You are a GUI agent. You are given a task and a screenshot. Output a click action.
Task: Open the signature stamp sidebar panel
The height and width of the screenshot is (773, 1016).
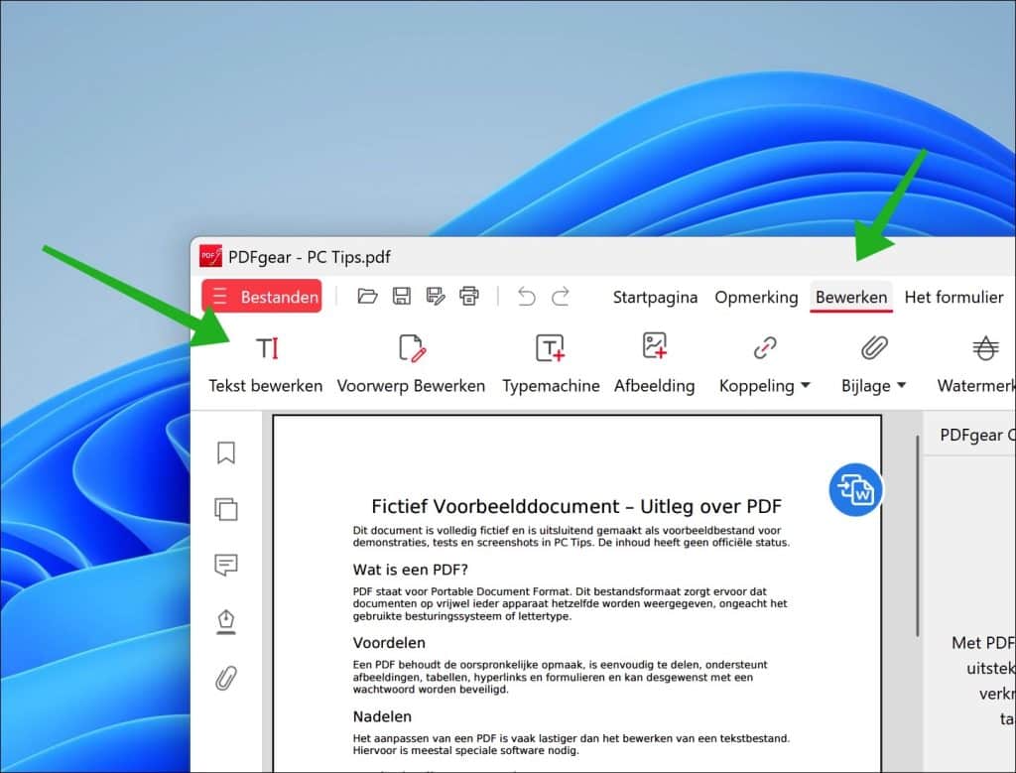pos(226,622)
